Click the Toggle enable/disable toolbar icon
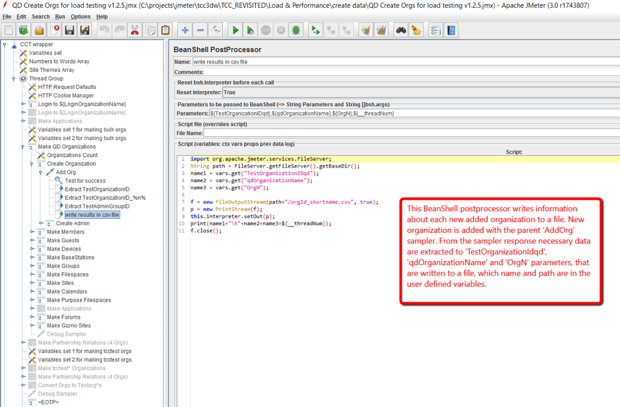 216,30
